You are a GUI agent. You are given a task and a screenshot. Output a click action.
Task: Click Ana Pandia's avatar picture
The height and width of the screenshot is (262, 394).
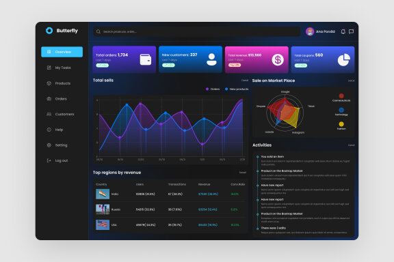[310, 31]
